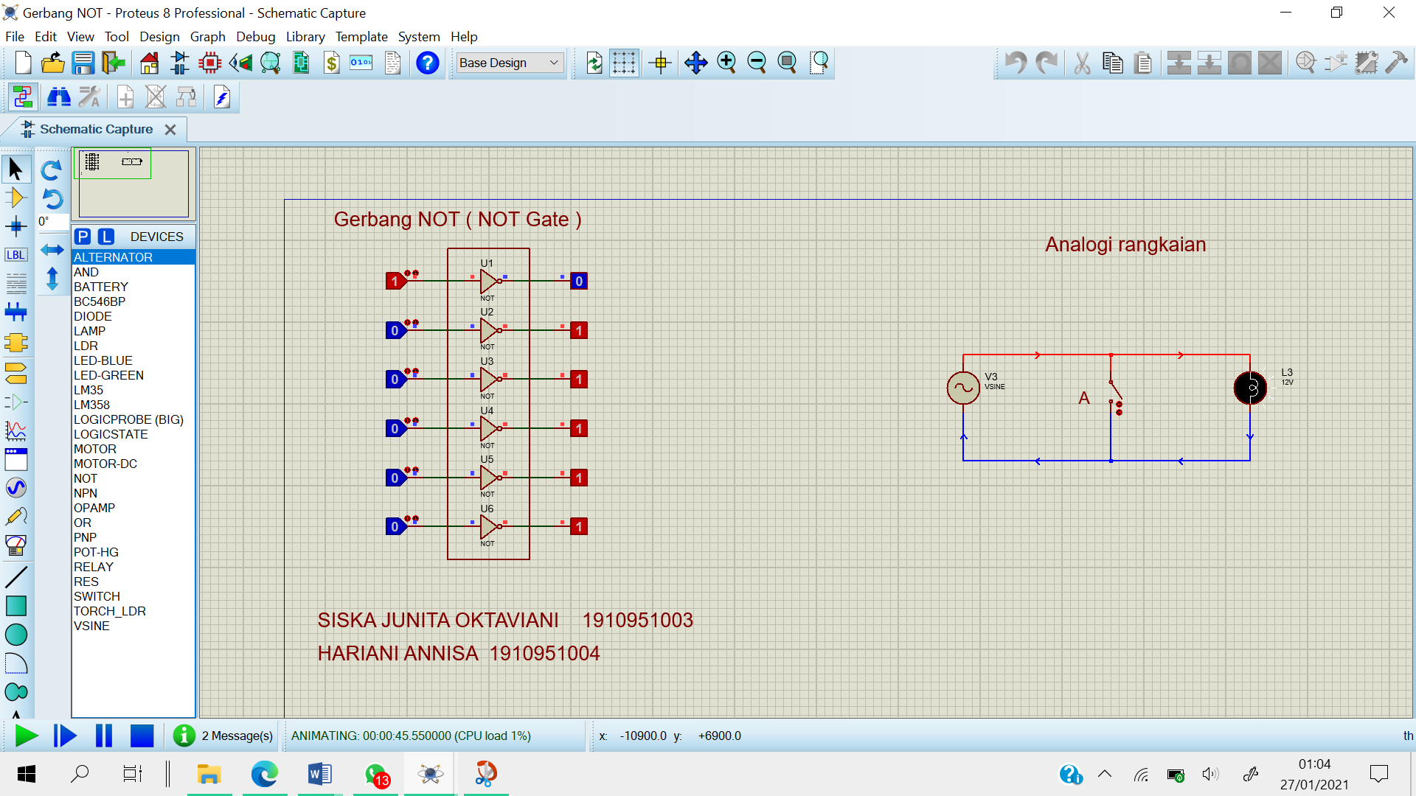This screenshot has width=1416, height=796.
Task: Click the Play simulation button
Action: point(27,736)
